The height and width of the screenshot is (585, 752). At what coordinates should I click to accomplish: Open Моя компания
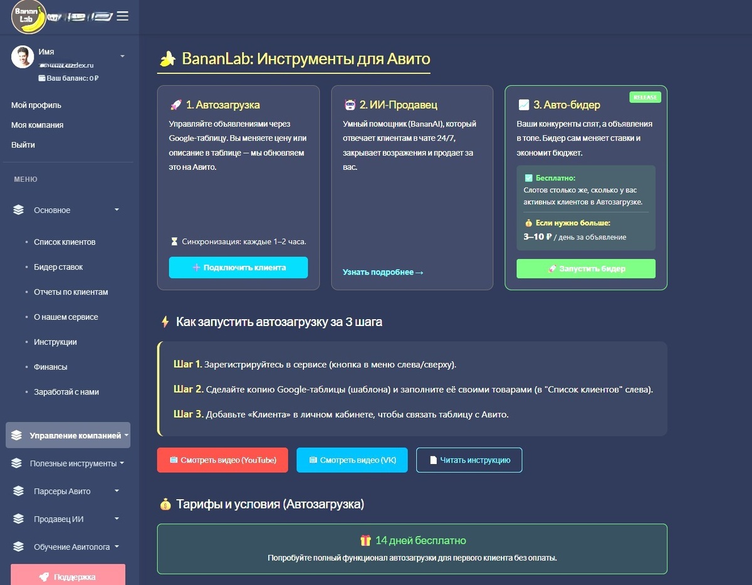pyautogui.click(x=37, y=125)
